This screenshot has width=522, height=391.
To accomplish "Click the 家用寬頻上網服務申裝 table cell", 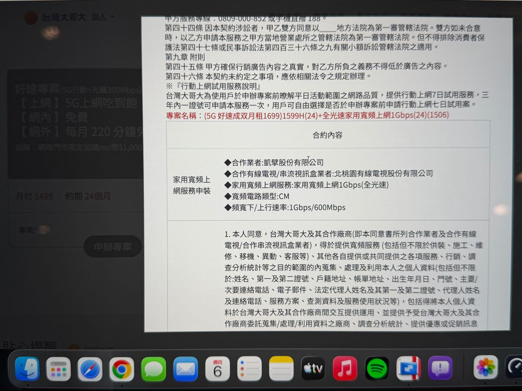I will point(192,185).
